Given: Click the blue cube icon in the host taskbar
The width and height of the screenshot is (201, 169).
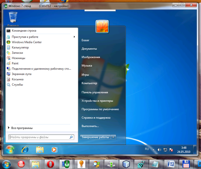Looking at the screenshot, I should (126, 164).
